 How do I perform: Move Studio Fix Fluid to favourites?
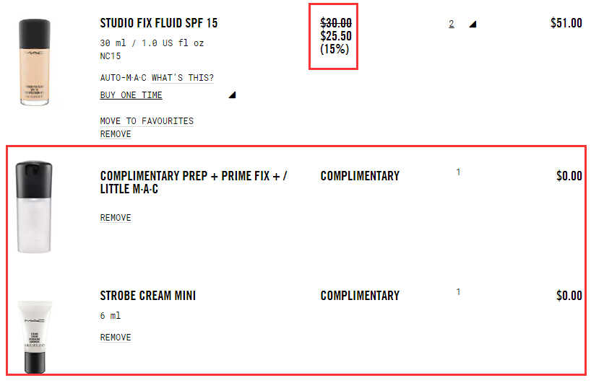pyautogui.click(x=147, y=121)
